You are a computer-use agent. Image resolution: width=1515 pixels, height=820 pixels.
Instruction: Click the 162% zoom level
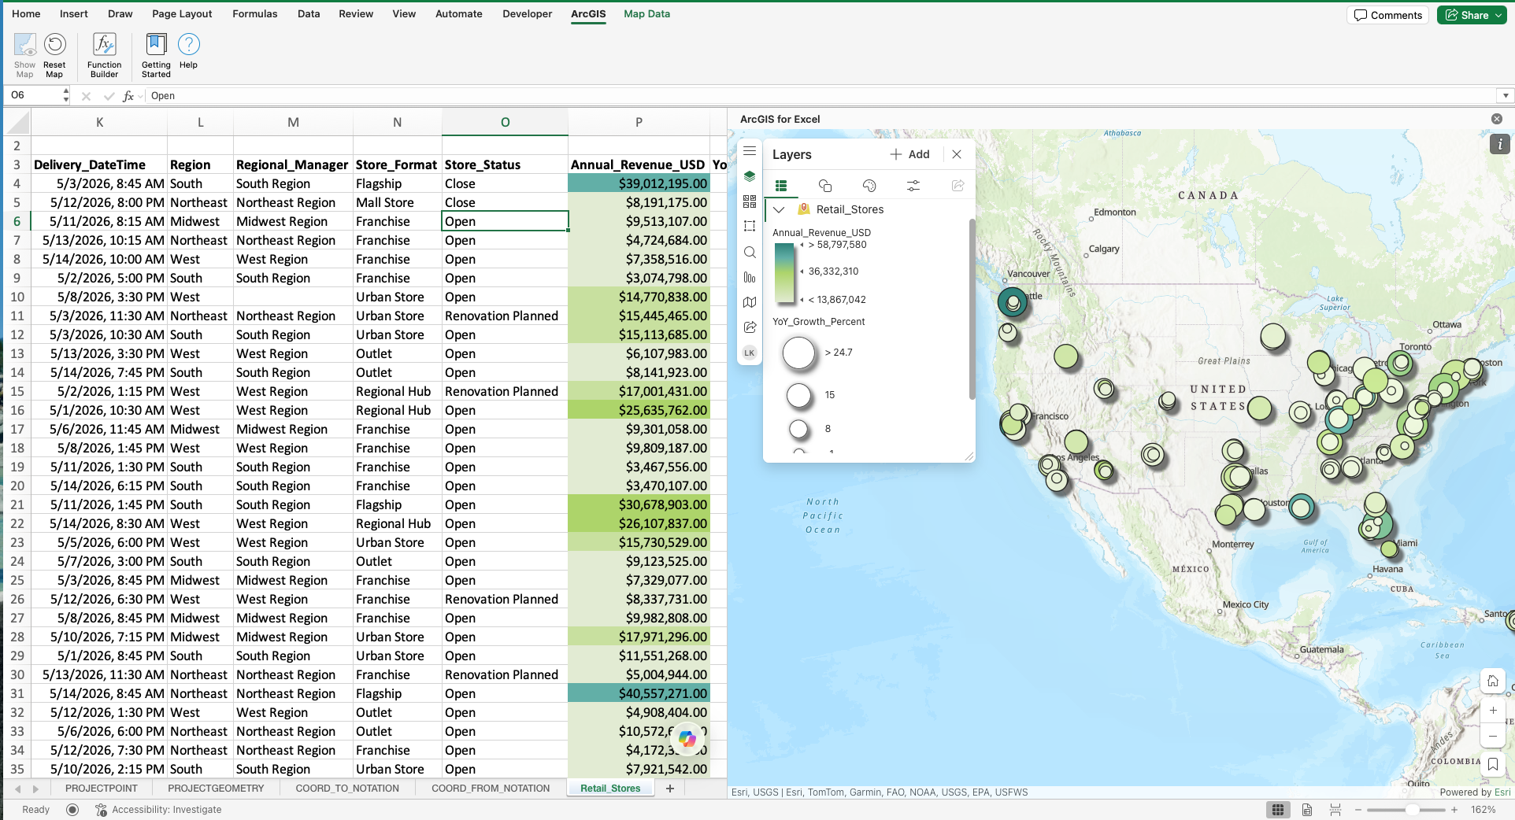click(x=1484, y=810)
